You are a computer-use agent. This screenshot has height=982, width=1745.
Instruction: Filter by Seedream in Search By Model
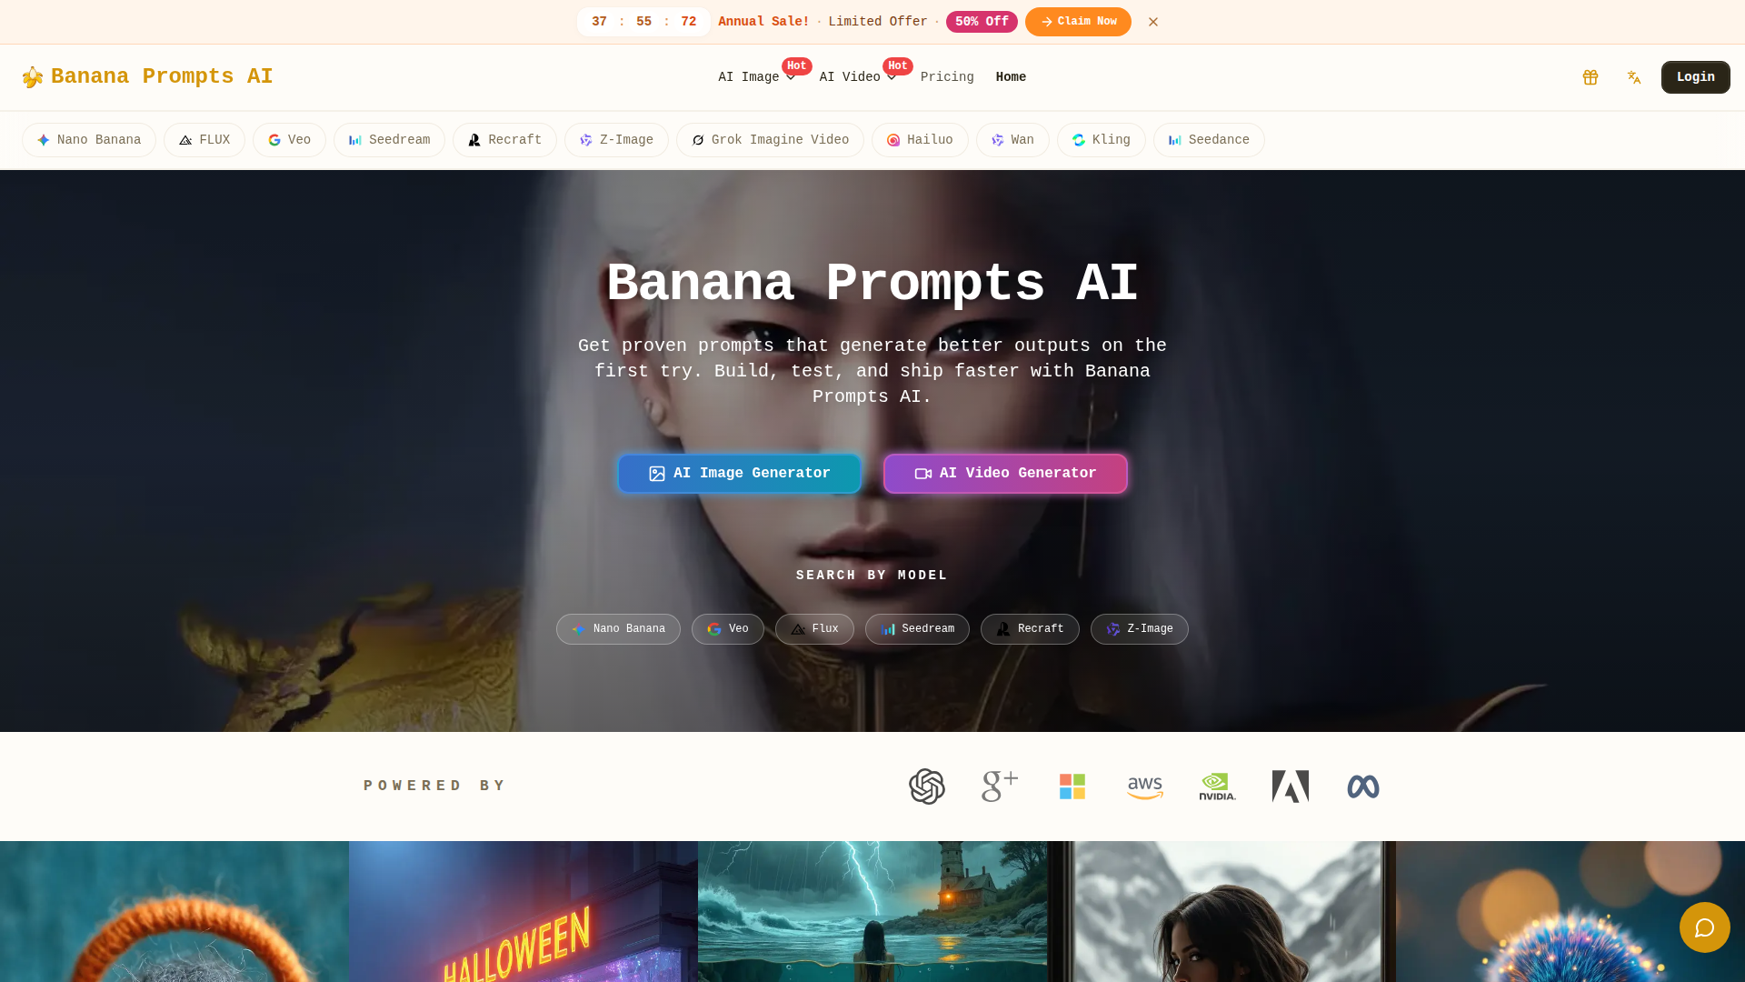tap(917, 629)
